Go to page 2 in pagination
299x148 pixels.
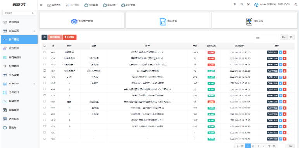(253, 146)
